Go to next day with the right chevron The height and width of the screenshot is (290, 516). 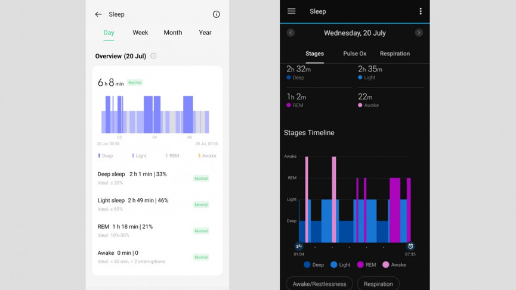[419, 33]
